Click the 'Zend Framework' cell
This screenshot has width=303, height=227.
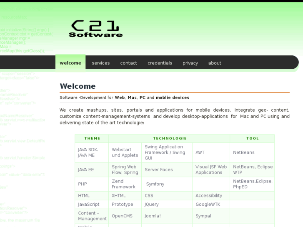(x=125, y=184)
